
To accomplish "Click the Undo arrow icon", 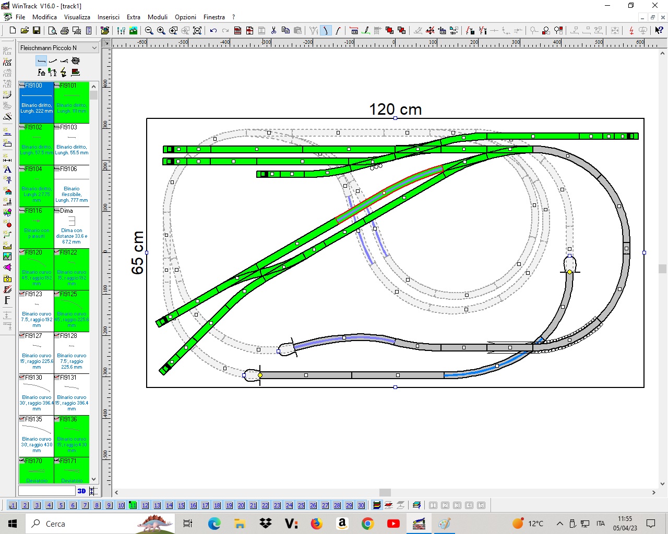I will pos(213,31).
